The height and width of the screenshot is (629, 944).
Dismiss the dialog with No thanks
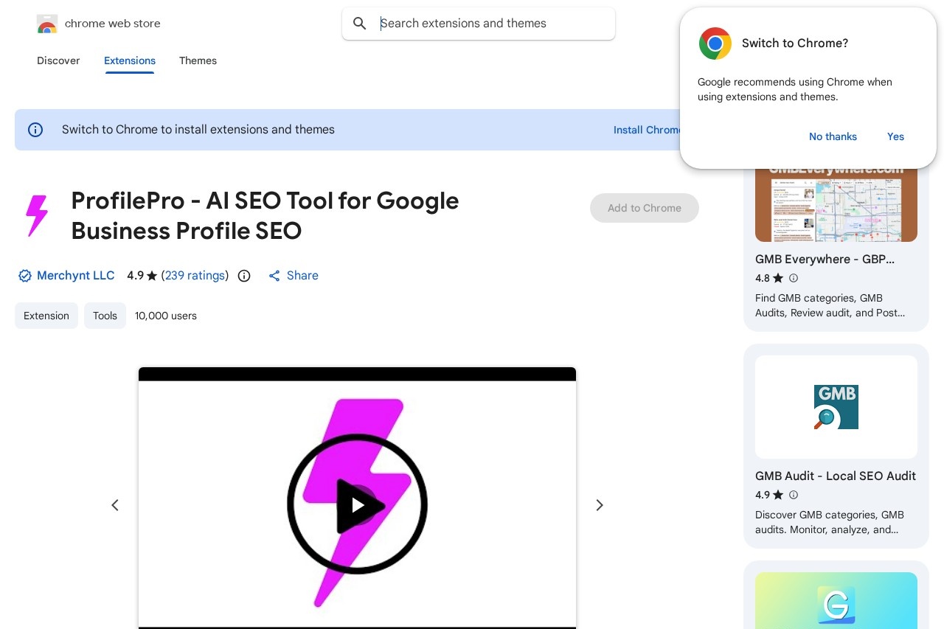pyautogui.click(x=833, y=136)
